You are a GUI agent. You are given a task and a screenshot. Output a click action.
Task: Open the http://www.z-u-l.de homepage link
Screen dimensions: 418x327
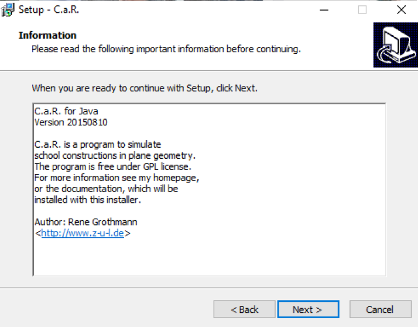coord(83,233)
